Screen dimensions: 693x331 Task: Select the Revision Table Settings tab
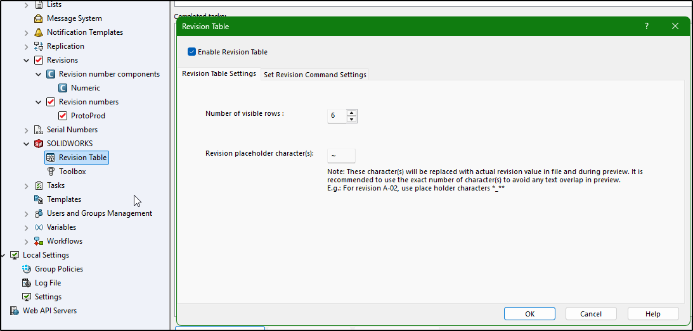[x=219, y=73]
